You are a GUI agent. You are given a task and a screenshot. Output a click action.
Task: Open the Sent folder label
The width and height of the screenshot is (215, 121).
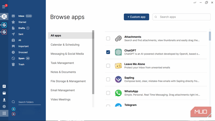(21, 34)
